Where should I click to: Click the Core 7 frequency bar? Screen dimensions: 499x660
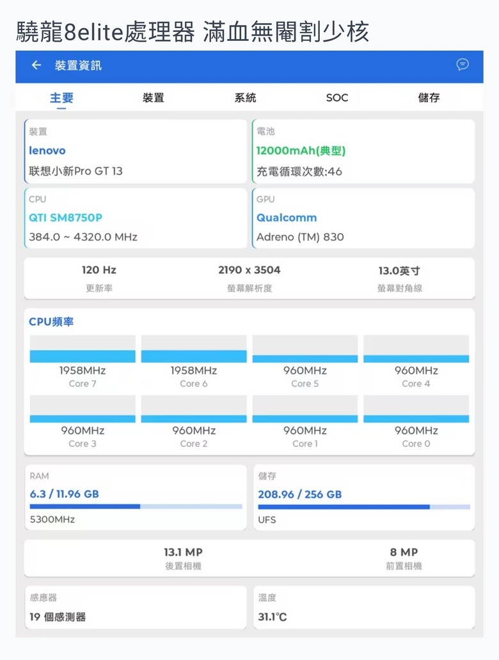click(x=83, y=349)
